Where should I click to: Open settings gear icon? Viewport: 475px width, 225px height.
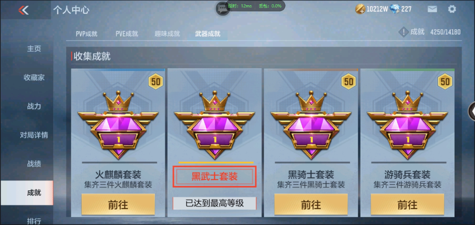click(452, 9)
